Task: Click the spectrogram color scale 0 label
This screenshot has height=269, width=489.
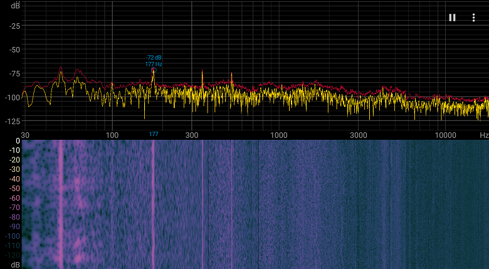Action: click(x=18, y=141)
